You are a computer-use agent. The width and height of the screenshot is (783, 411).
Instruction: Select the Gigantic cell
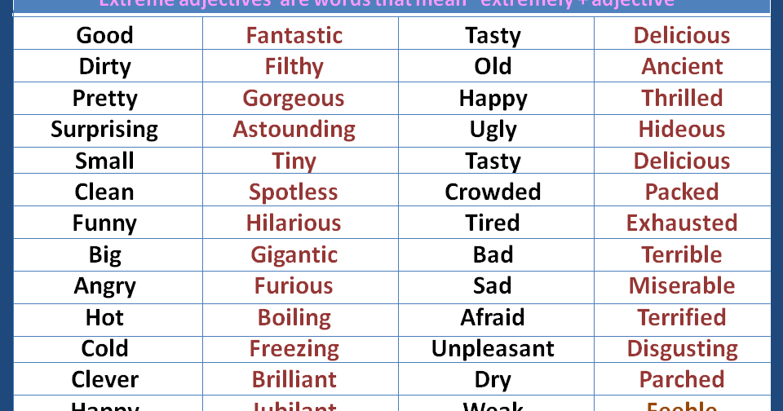[x=301, y=255]
